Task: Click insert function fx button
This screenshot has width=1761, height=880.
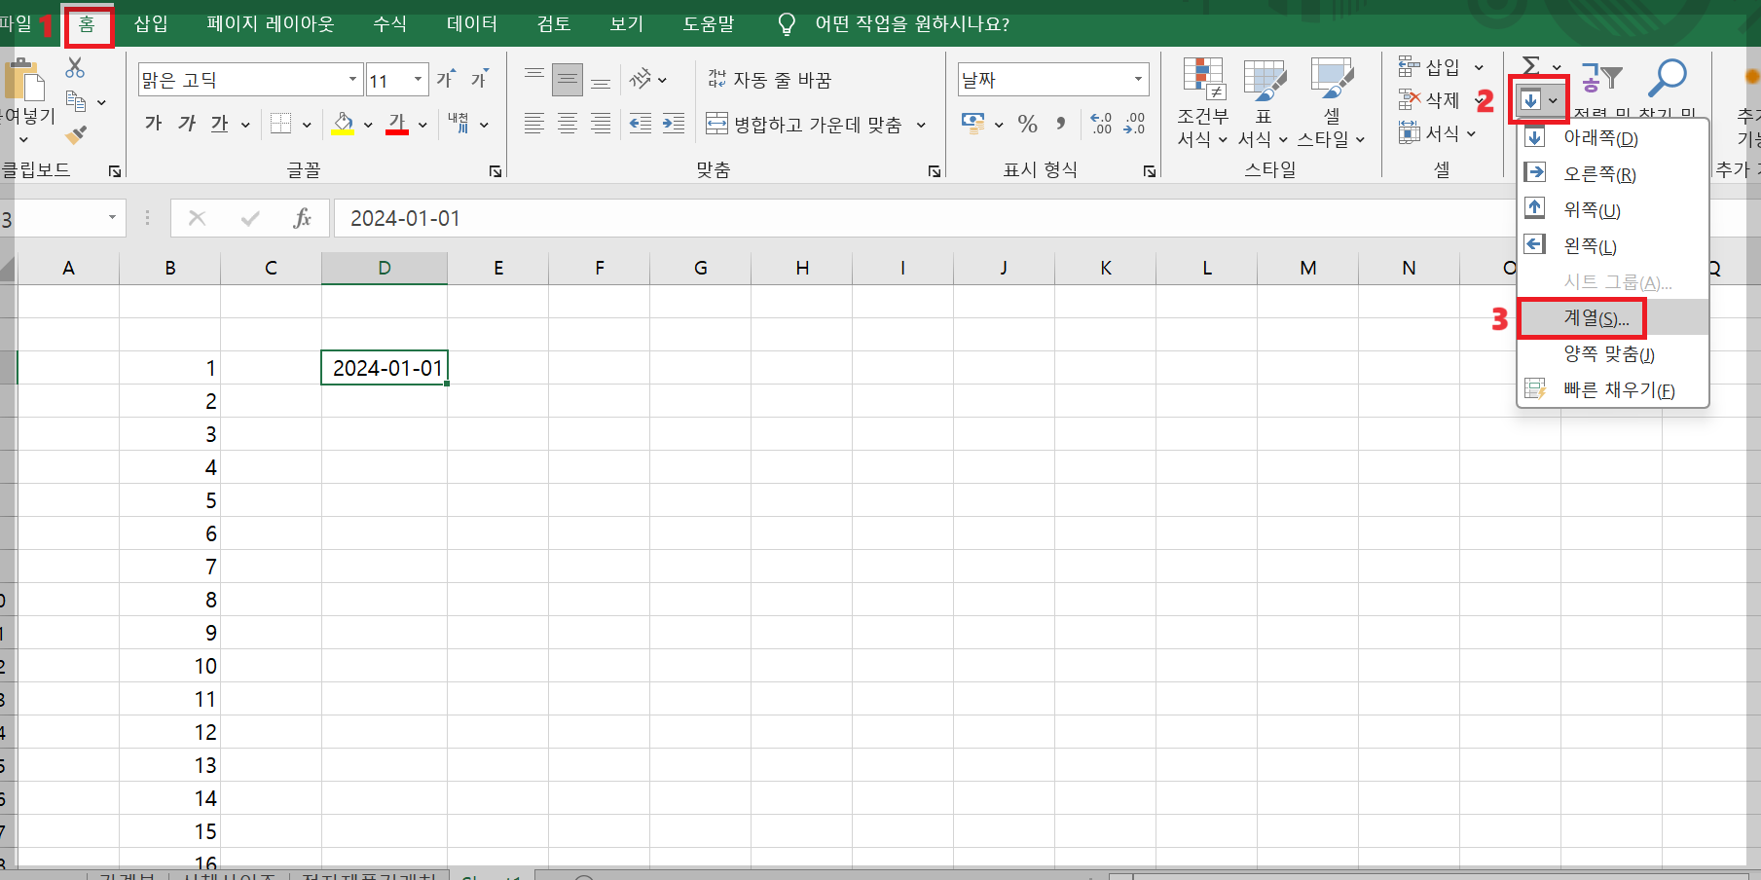Action: pos(303,218)
